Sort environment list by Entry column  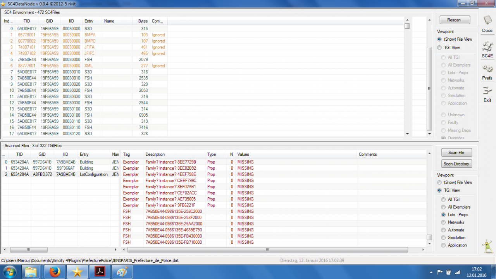click(92, 21)
